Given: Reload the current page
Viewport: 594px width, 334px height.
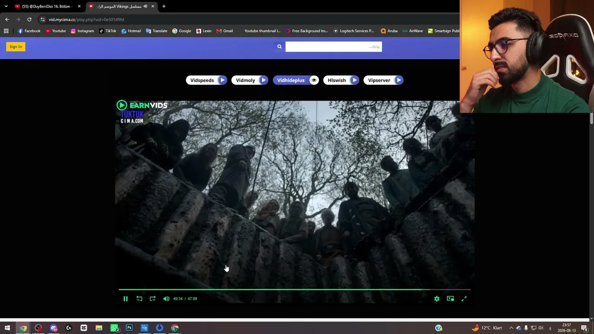Looking at the screenshot, I should point(29,19).
